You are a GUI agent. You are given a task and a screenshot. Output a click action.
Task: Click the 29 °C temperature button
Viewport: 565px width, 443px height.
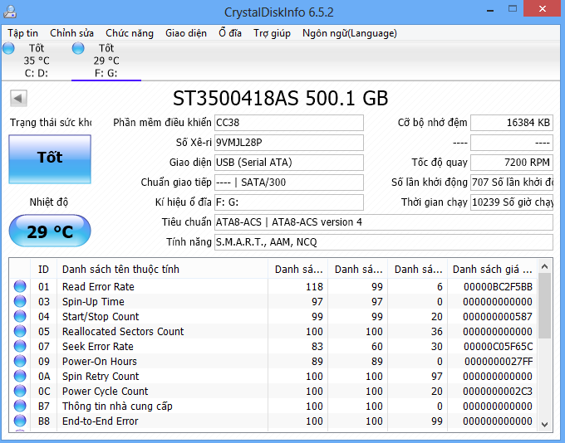click(x=50, y=231)
